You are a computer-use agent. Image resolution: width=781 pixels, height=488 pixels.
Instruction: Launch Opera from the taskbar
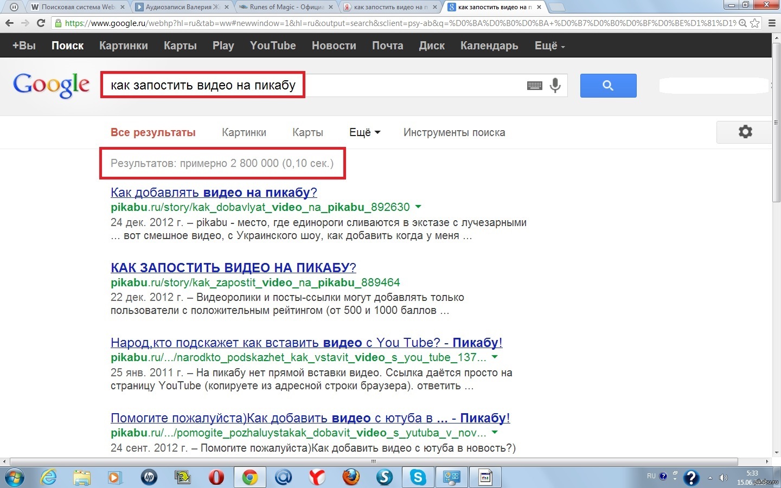(x=216, y=477)
